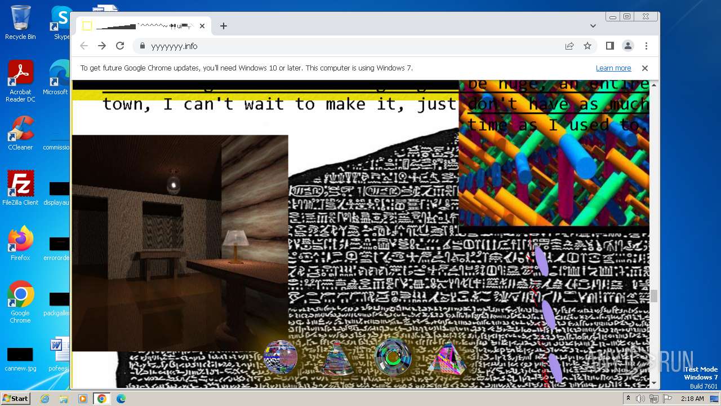Follow the Learn more link
The image size is (721, 406).
pos(613,68)
